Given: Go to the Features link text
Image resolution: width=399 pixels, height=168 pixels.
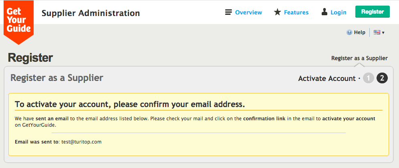Looking at the screenshot, I should (296, 12).
